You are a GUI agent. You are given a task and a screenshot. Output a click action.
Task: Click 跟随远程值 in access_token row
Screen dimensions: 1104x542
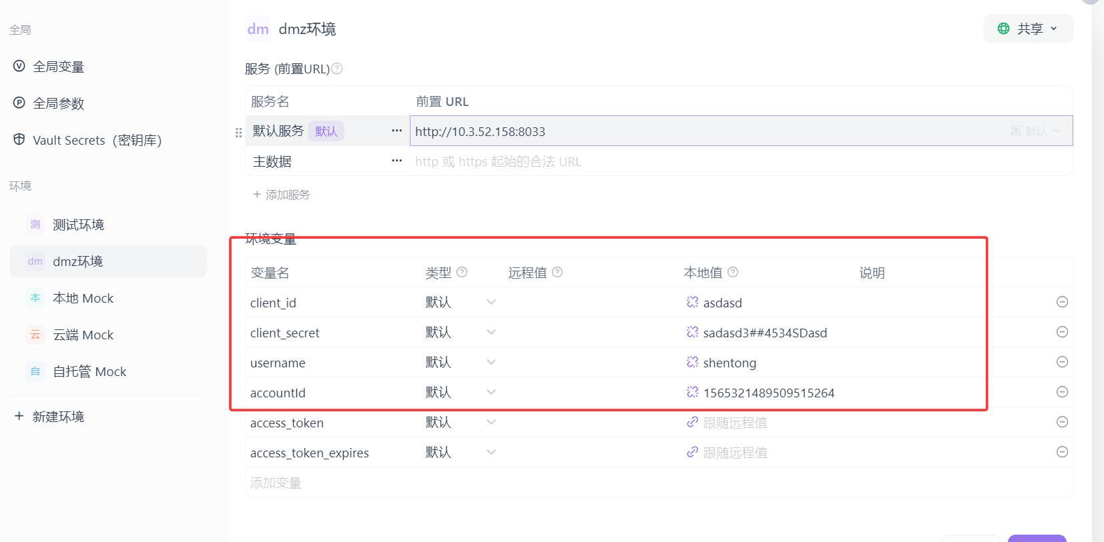[x=735, y=423]
